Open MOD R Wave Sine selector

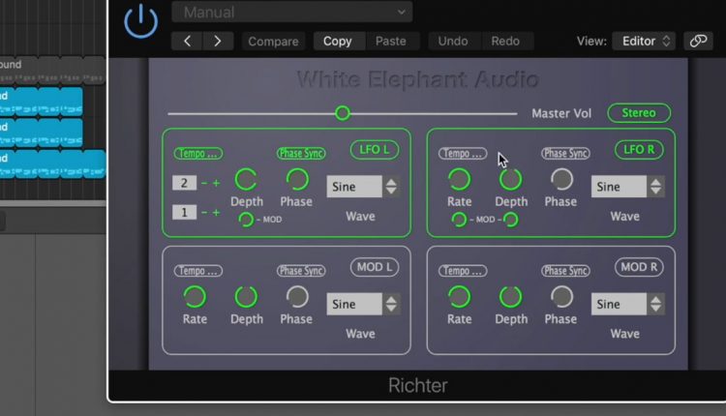(619, 304)
